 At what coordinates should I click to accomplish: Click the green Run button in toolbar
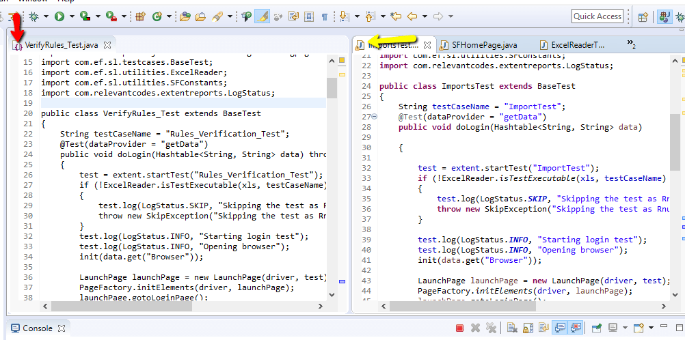59,16
